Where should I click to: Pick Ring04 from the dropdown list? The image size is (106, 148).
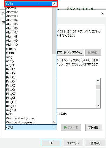29,81
